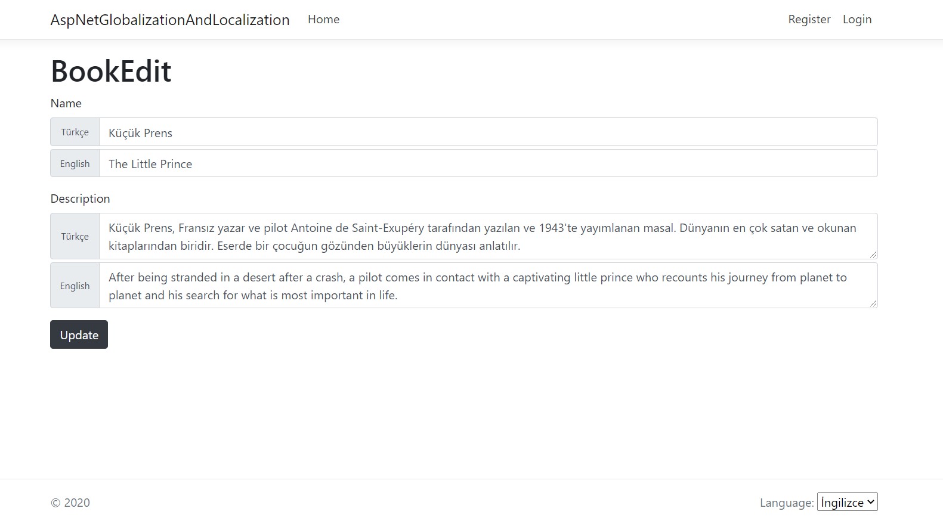
Task: Focus the Türkçe Description textarea
Action: pos(488,236)
